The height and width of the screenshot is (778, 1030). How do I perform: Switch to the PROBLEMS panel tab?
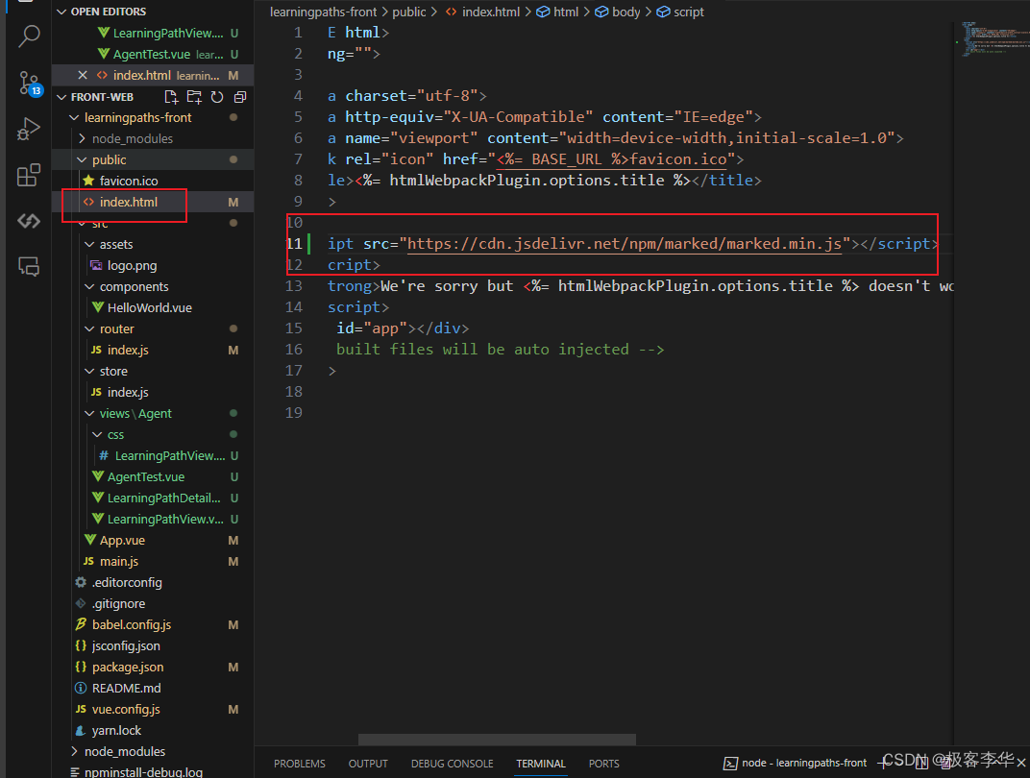point(300,764)
